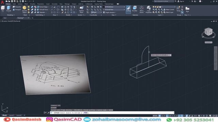218x122 pixels.
Task: Switch to the Mesh ribbon tab
Action: [x=26, y=4]
